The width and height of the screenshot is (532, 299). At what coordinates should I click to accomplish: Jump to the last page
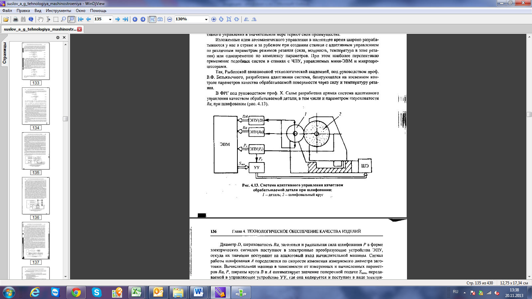[x=125, y=19]
